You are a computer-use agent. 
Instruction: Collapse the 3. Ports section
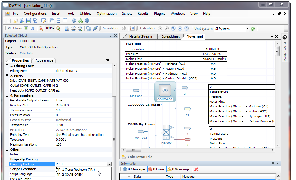7,76
